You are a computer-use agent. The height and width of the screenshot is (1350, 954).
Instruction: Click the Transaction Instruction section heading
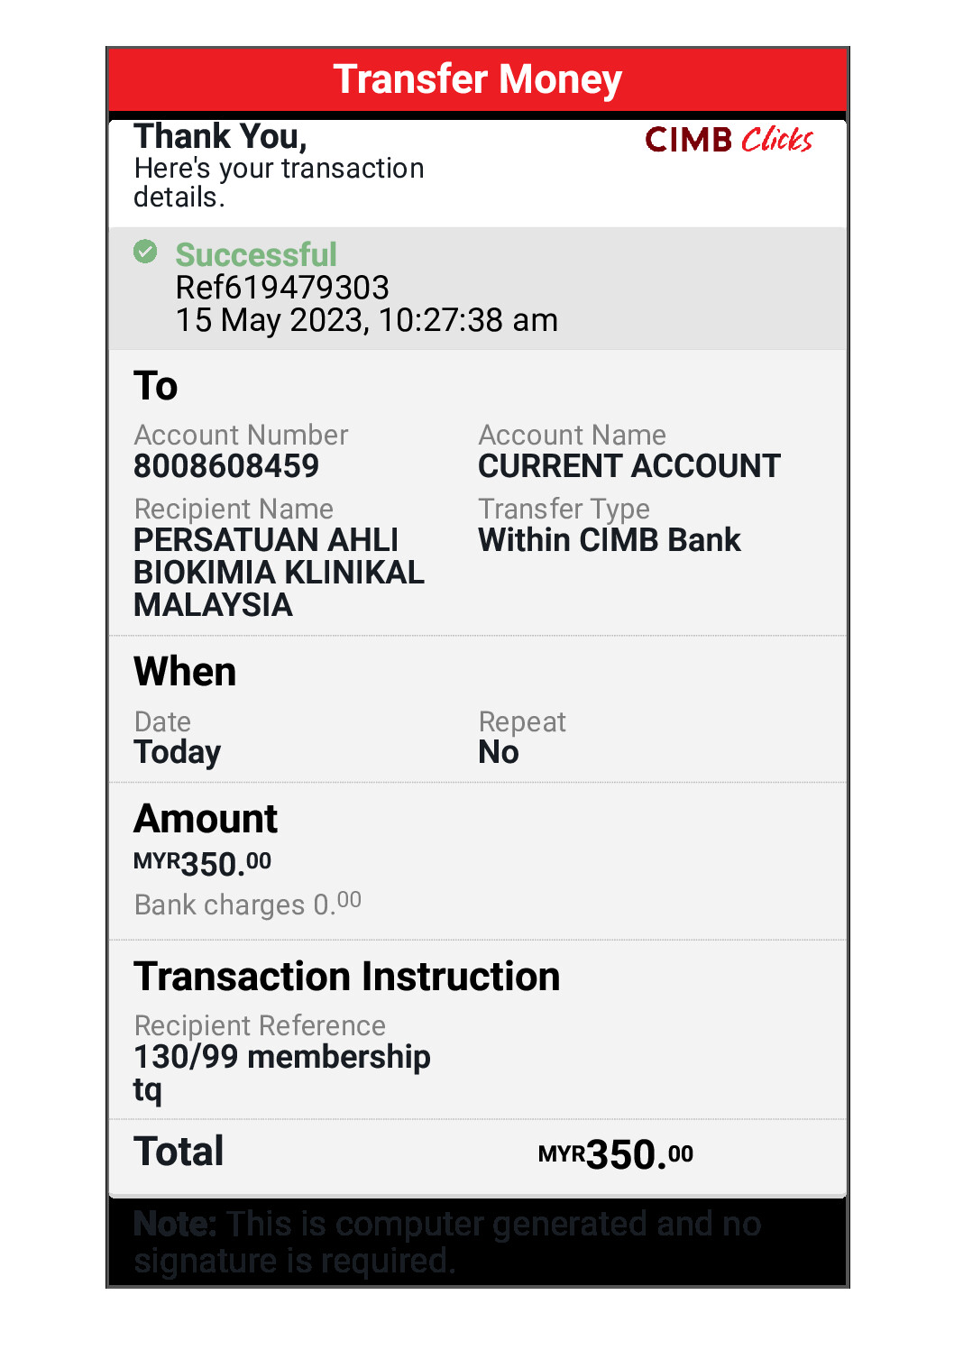tap(346, 977)
